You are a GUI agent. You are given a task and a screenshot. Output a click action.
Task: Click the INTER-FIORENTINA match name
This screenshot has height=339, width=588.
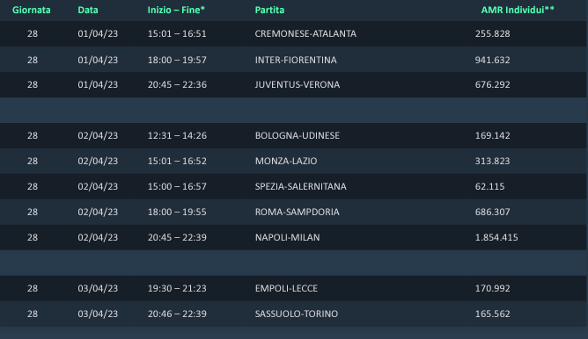(x=296, y=60)
